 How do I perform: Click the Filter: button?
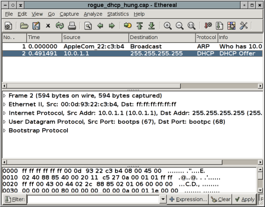[x=15, y=199]
